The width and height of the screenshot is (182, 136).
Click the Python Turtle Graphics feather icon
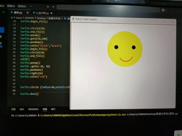click(73, 19)
